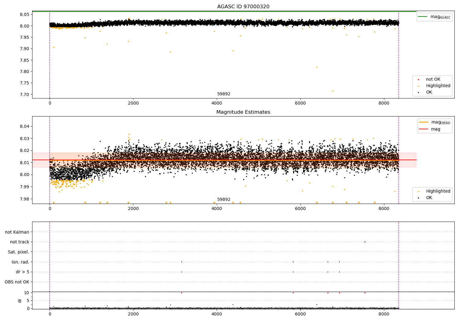
Task: Click the red dr marker near 5800
Action: tap(293, 293)
